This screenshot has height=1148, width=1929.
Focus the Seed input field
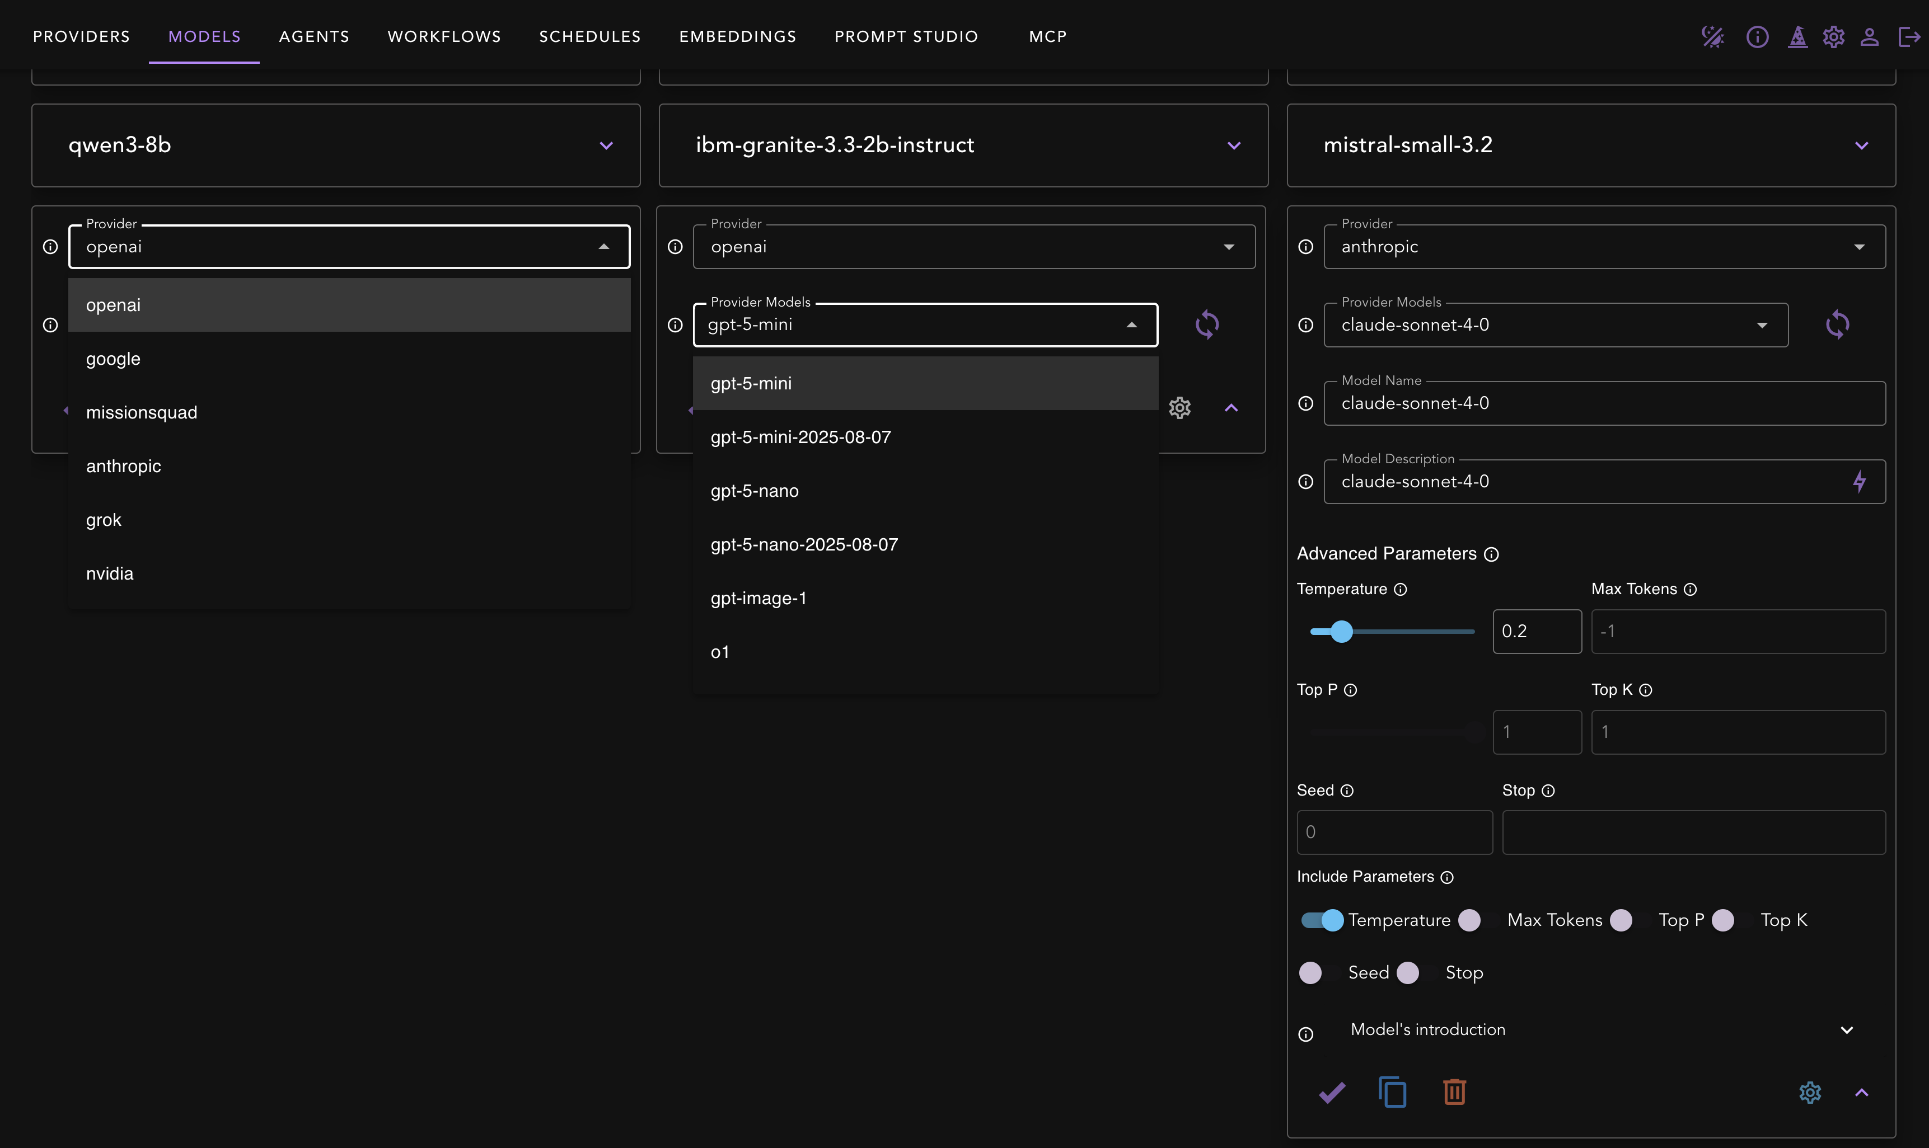1394,832
